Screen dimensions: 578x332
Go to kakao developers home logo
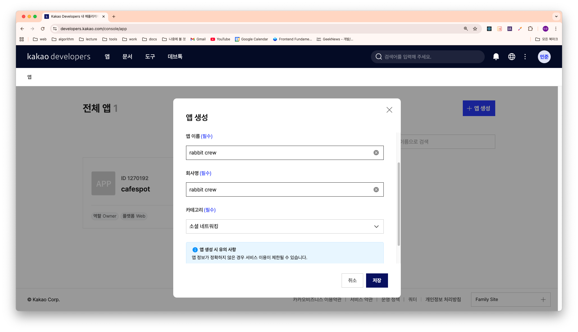59,57
